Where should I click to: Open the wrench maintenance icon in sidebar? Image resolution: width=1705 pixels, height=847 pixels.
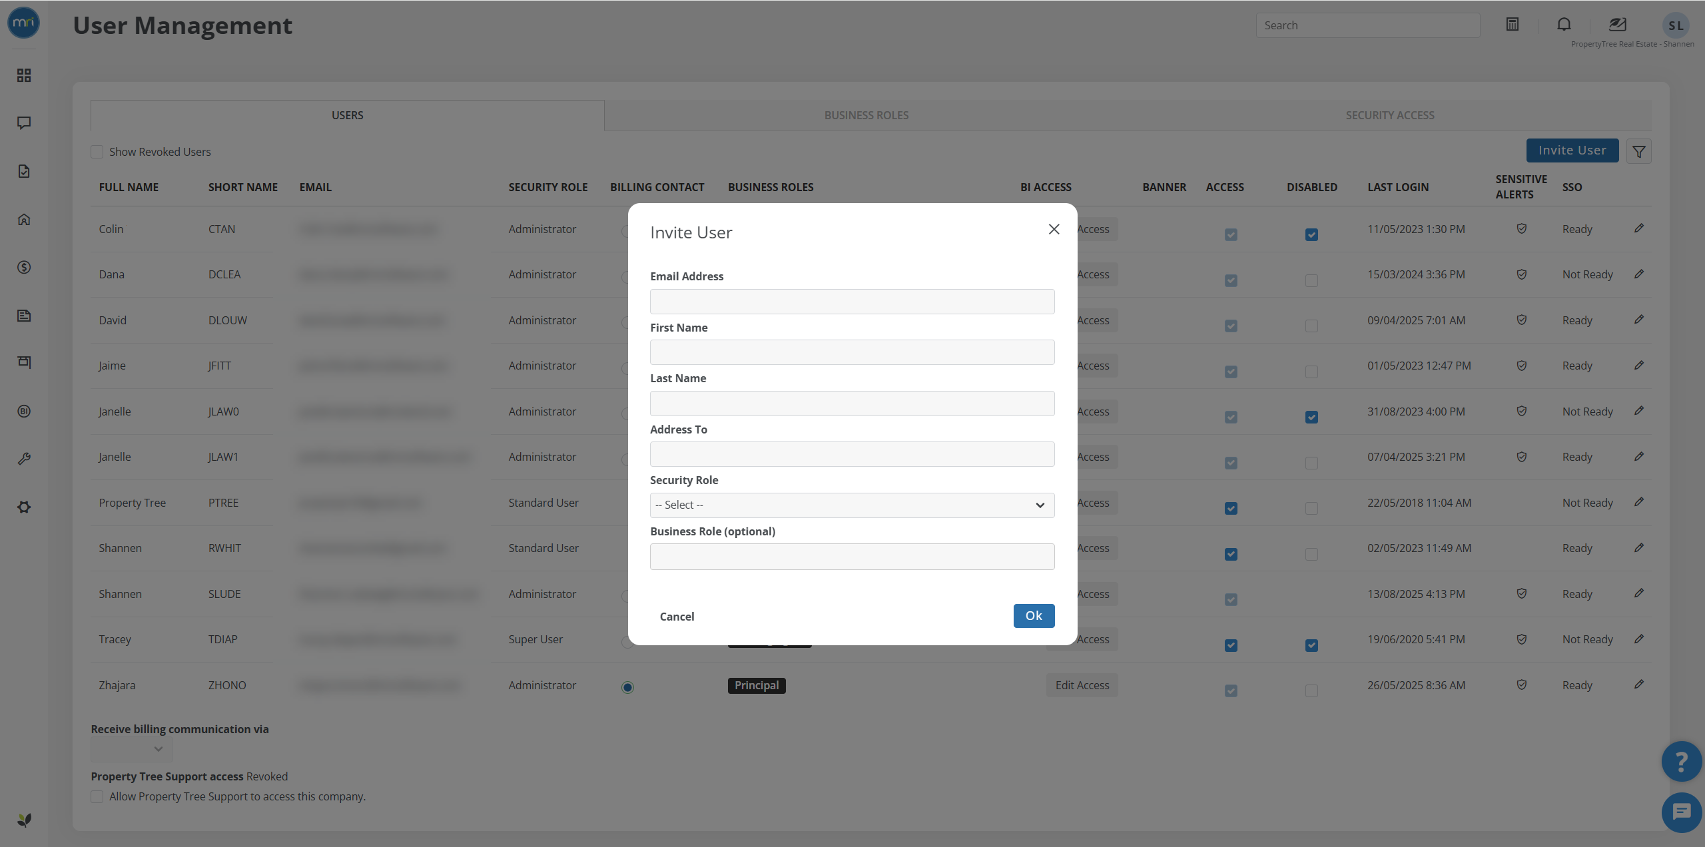pyautogui.click(x=24, y=459)
